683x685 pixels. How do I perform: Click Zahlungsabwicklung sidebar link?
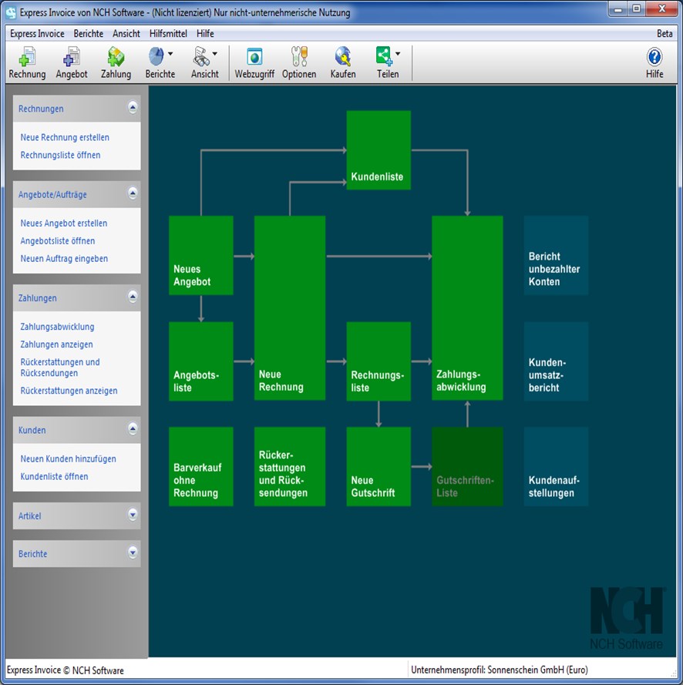tap(57, 327)
